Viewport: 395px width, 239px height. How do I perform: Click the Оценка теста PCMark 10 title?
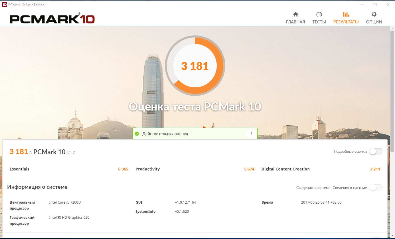point(195,107)
